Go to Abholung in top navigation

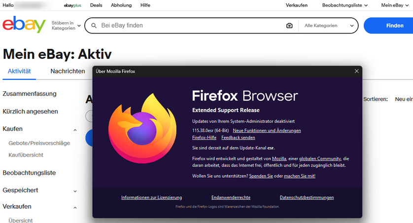click(121, 5)
